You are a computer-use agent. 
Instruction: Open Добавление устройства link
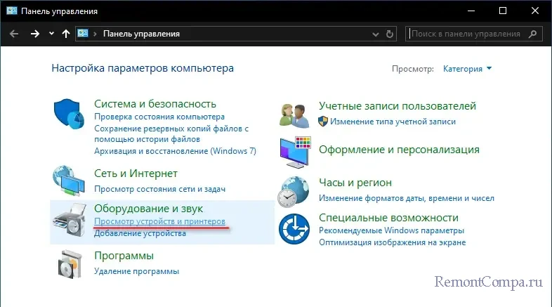point(140,233)
